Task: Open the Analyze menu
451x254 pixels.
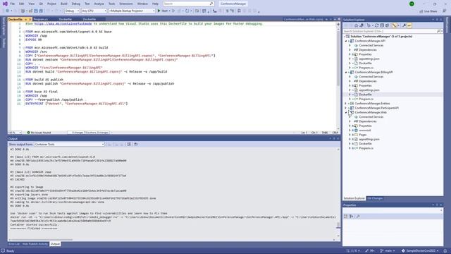Action: pos(99,4)
